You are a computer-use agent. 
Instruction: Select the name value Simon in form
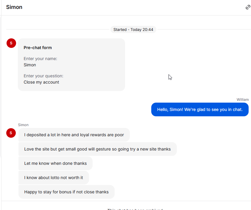pos(30,65)
